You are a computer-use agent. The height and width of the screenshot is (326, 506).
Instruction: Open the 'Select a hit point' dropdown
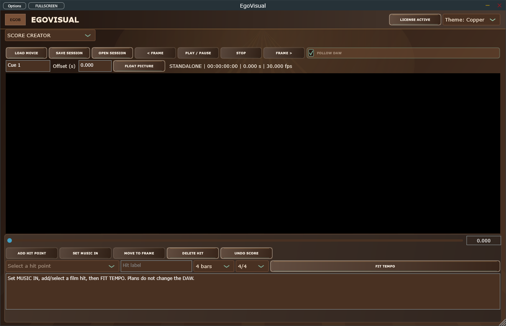coord(62,266)
